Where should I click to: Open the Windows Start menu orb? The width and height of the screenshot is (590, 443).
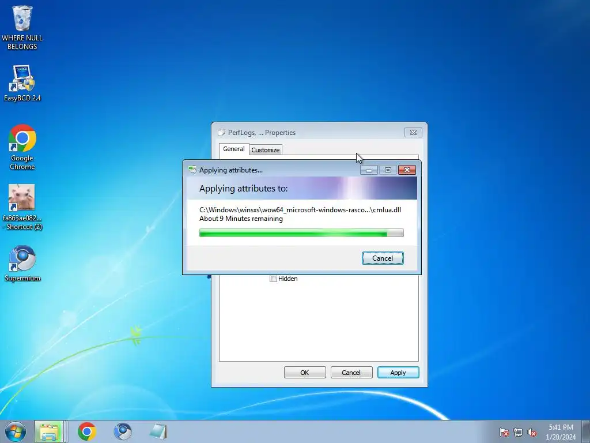(x=16, y=431)
